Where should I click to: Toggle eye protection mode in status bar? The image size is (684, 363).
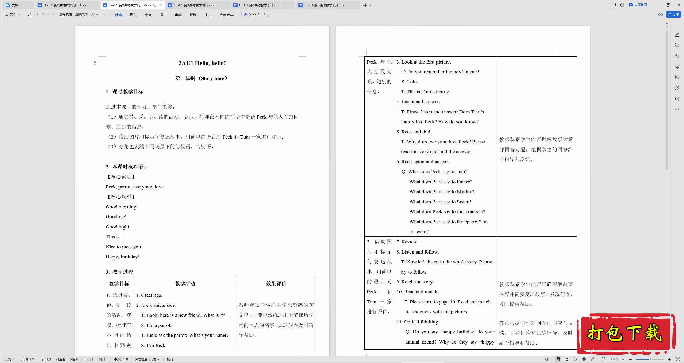pyautogui.click(x=547, y=359)
